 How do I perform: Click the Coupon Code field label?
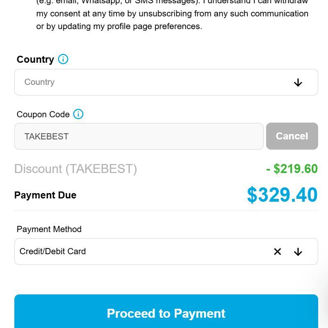43,114
